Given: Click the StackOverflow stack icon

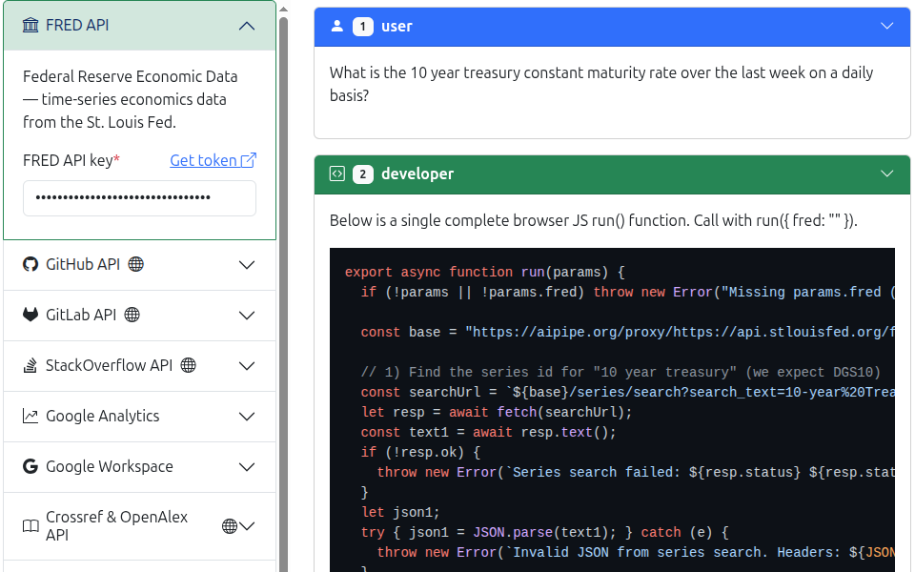Looking at the screenshot, I should [30, 365].
